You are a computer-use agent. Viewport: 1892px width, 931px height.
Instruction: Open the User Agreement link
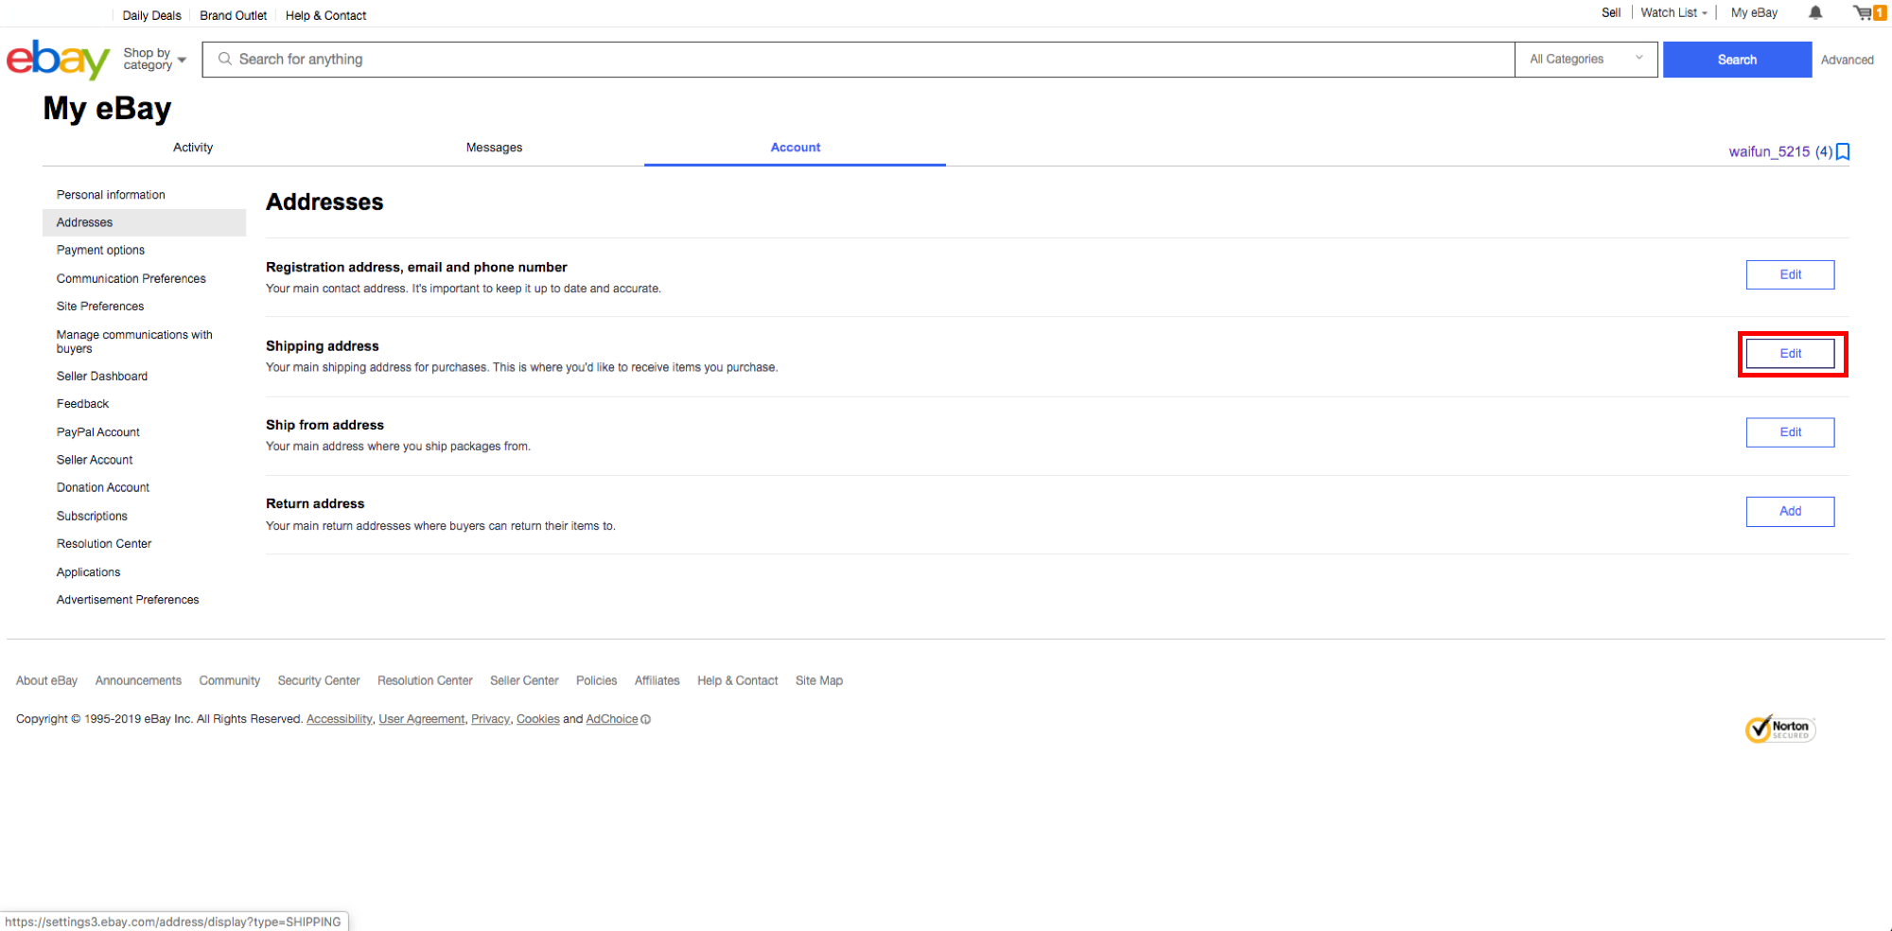coord(422,719)
